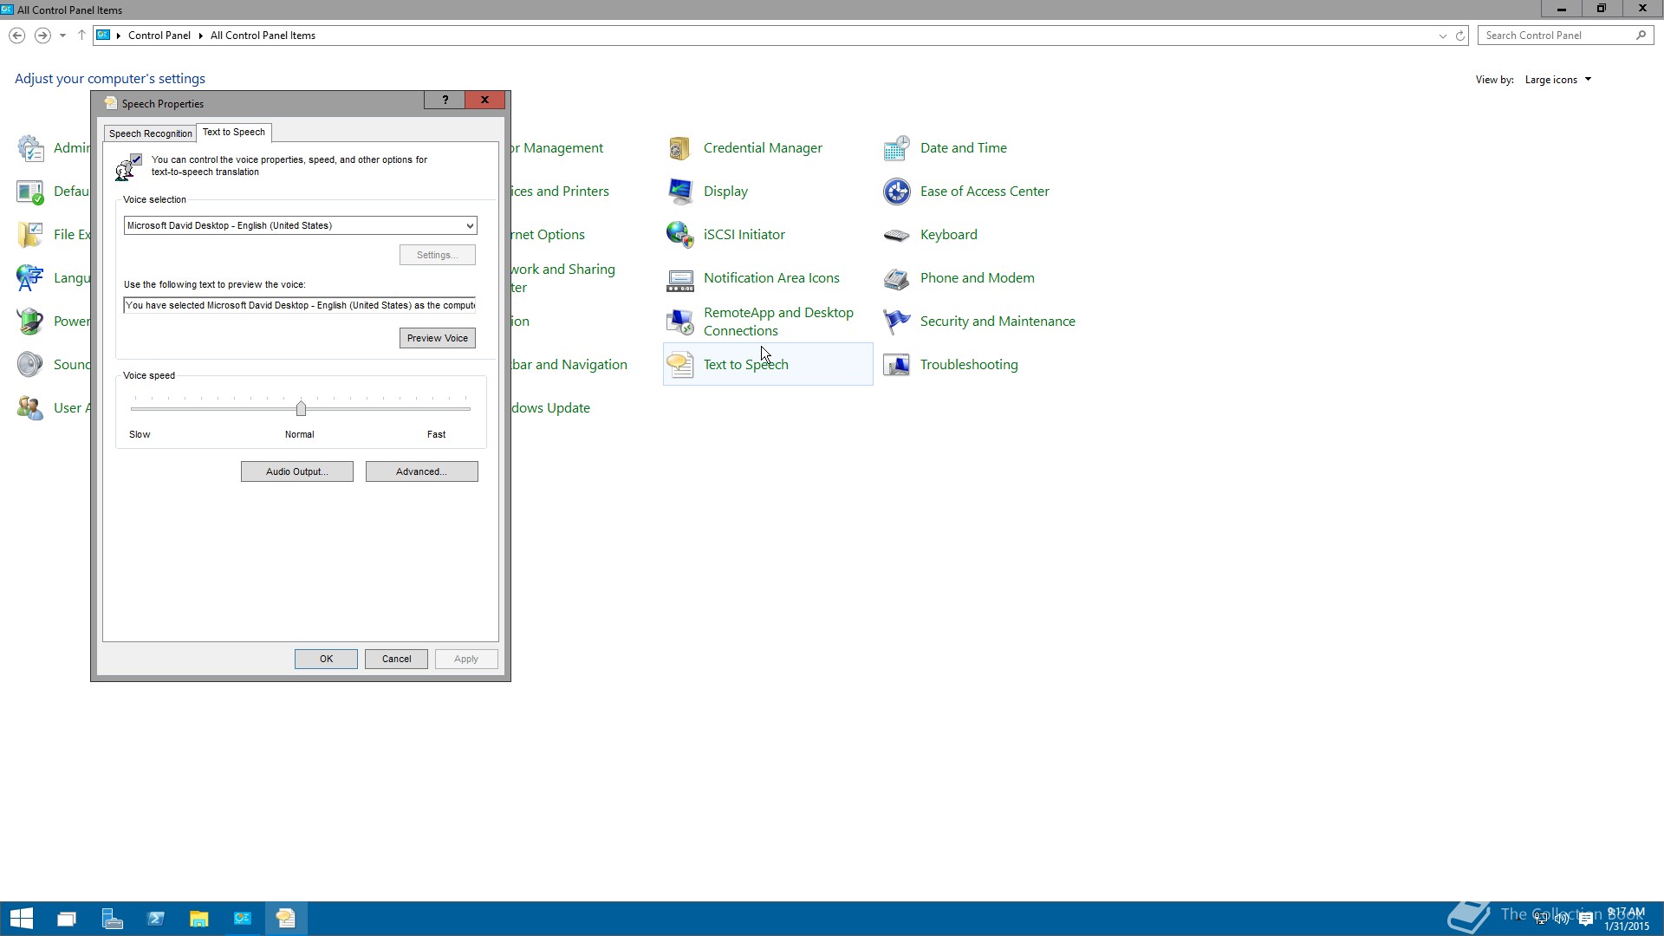Open Security and Maintenance flag icon
This screenshot has height=936, width=1664.
pos(897,322)
